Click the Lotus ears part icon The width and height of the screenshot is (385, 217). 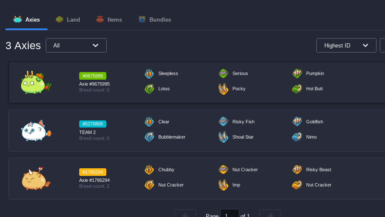click(149, 89)
